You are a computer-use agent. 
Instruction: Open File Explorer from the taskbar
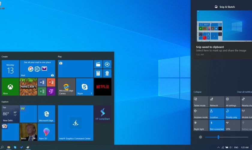[x=9, y=147]
